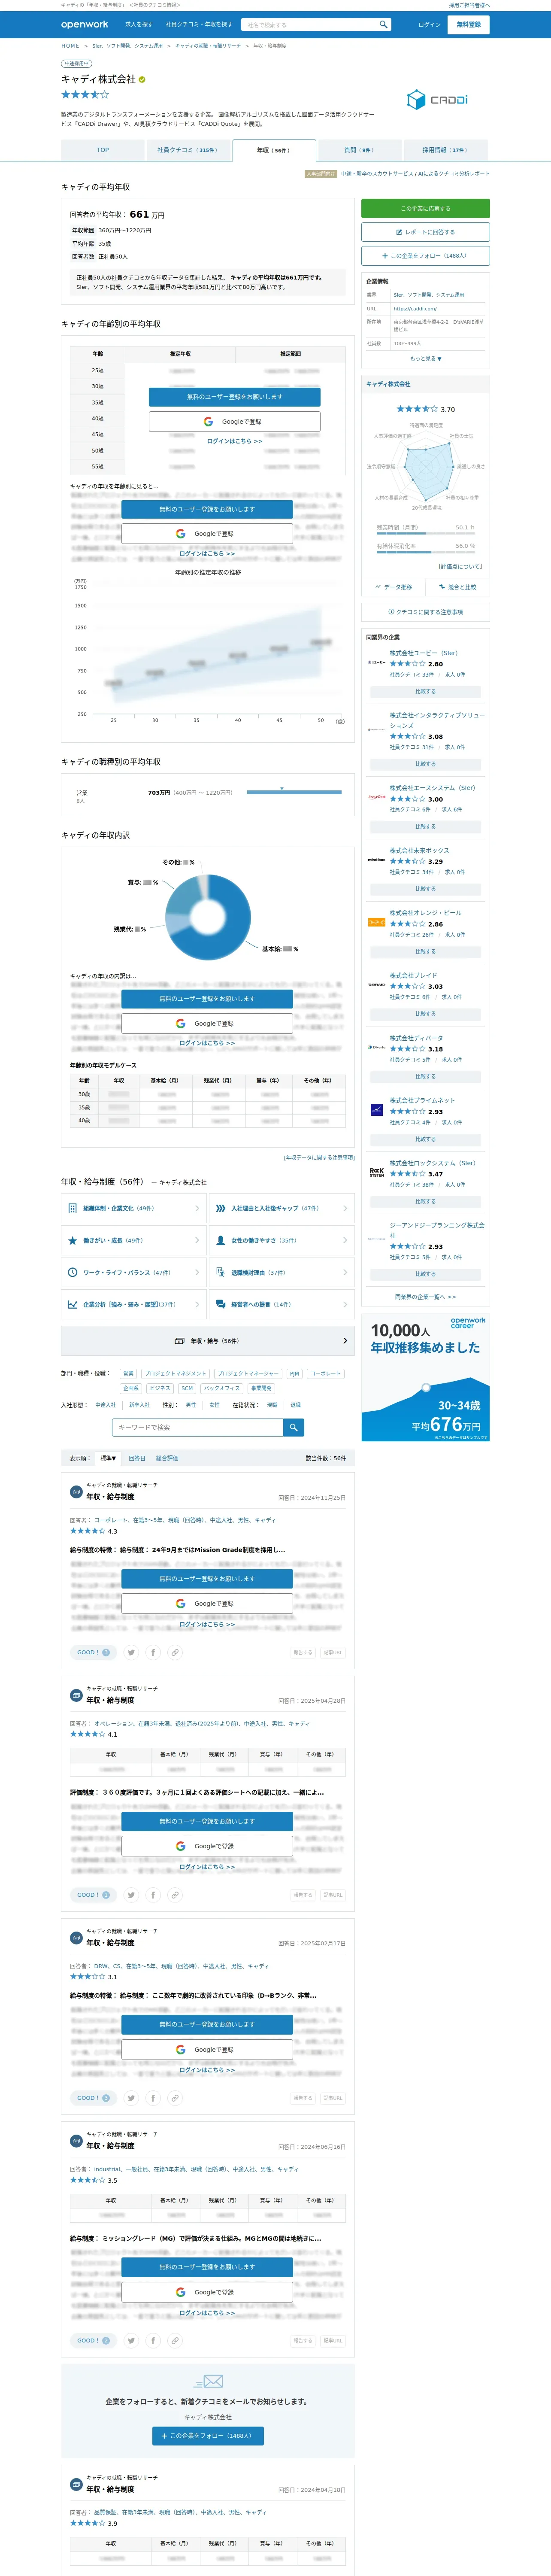Toggle the 新卒入社 filter option
551x2576 pixels.
tap(139, 1405)
